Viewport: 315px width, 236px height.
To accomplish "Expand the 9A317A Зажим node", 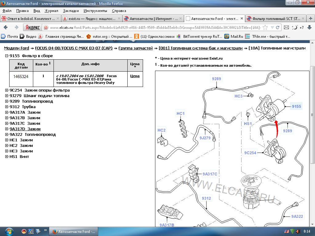I will tap(7, 112).
